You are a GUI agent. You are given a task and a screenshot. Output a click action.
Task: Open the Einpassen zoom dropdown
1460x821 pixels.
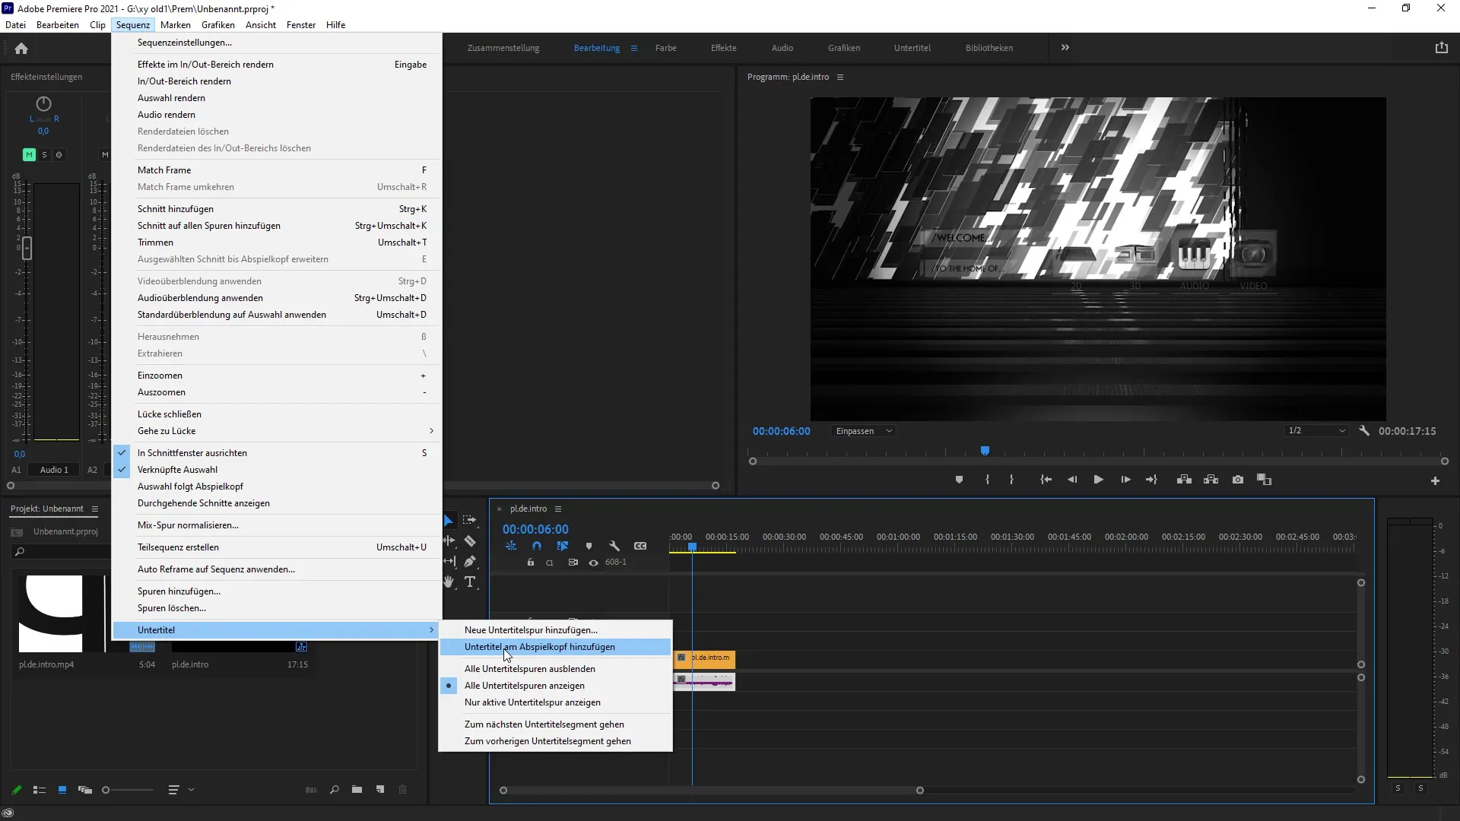click(863, 431)
